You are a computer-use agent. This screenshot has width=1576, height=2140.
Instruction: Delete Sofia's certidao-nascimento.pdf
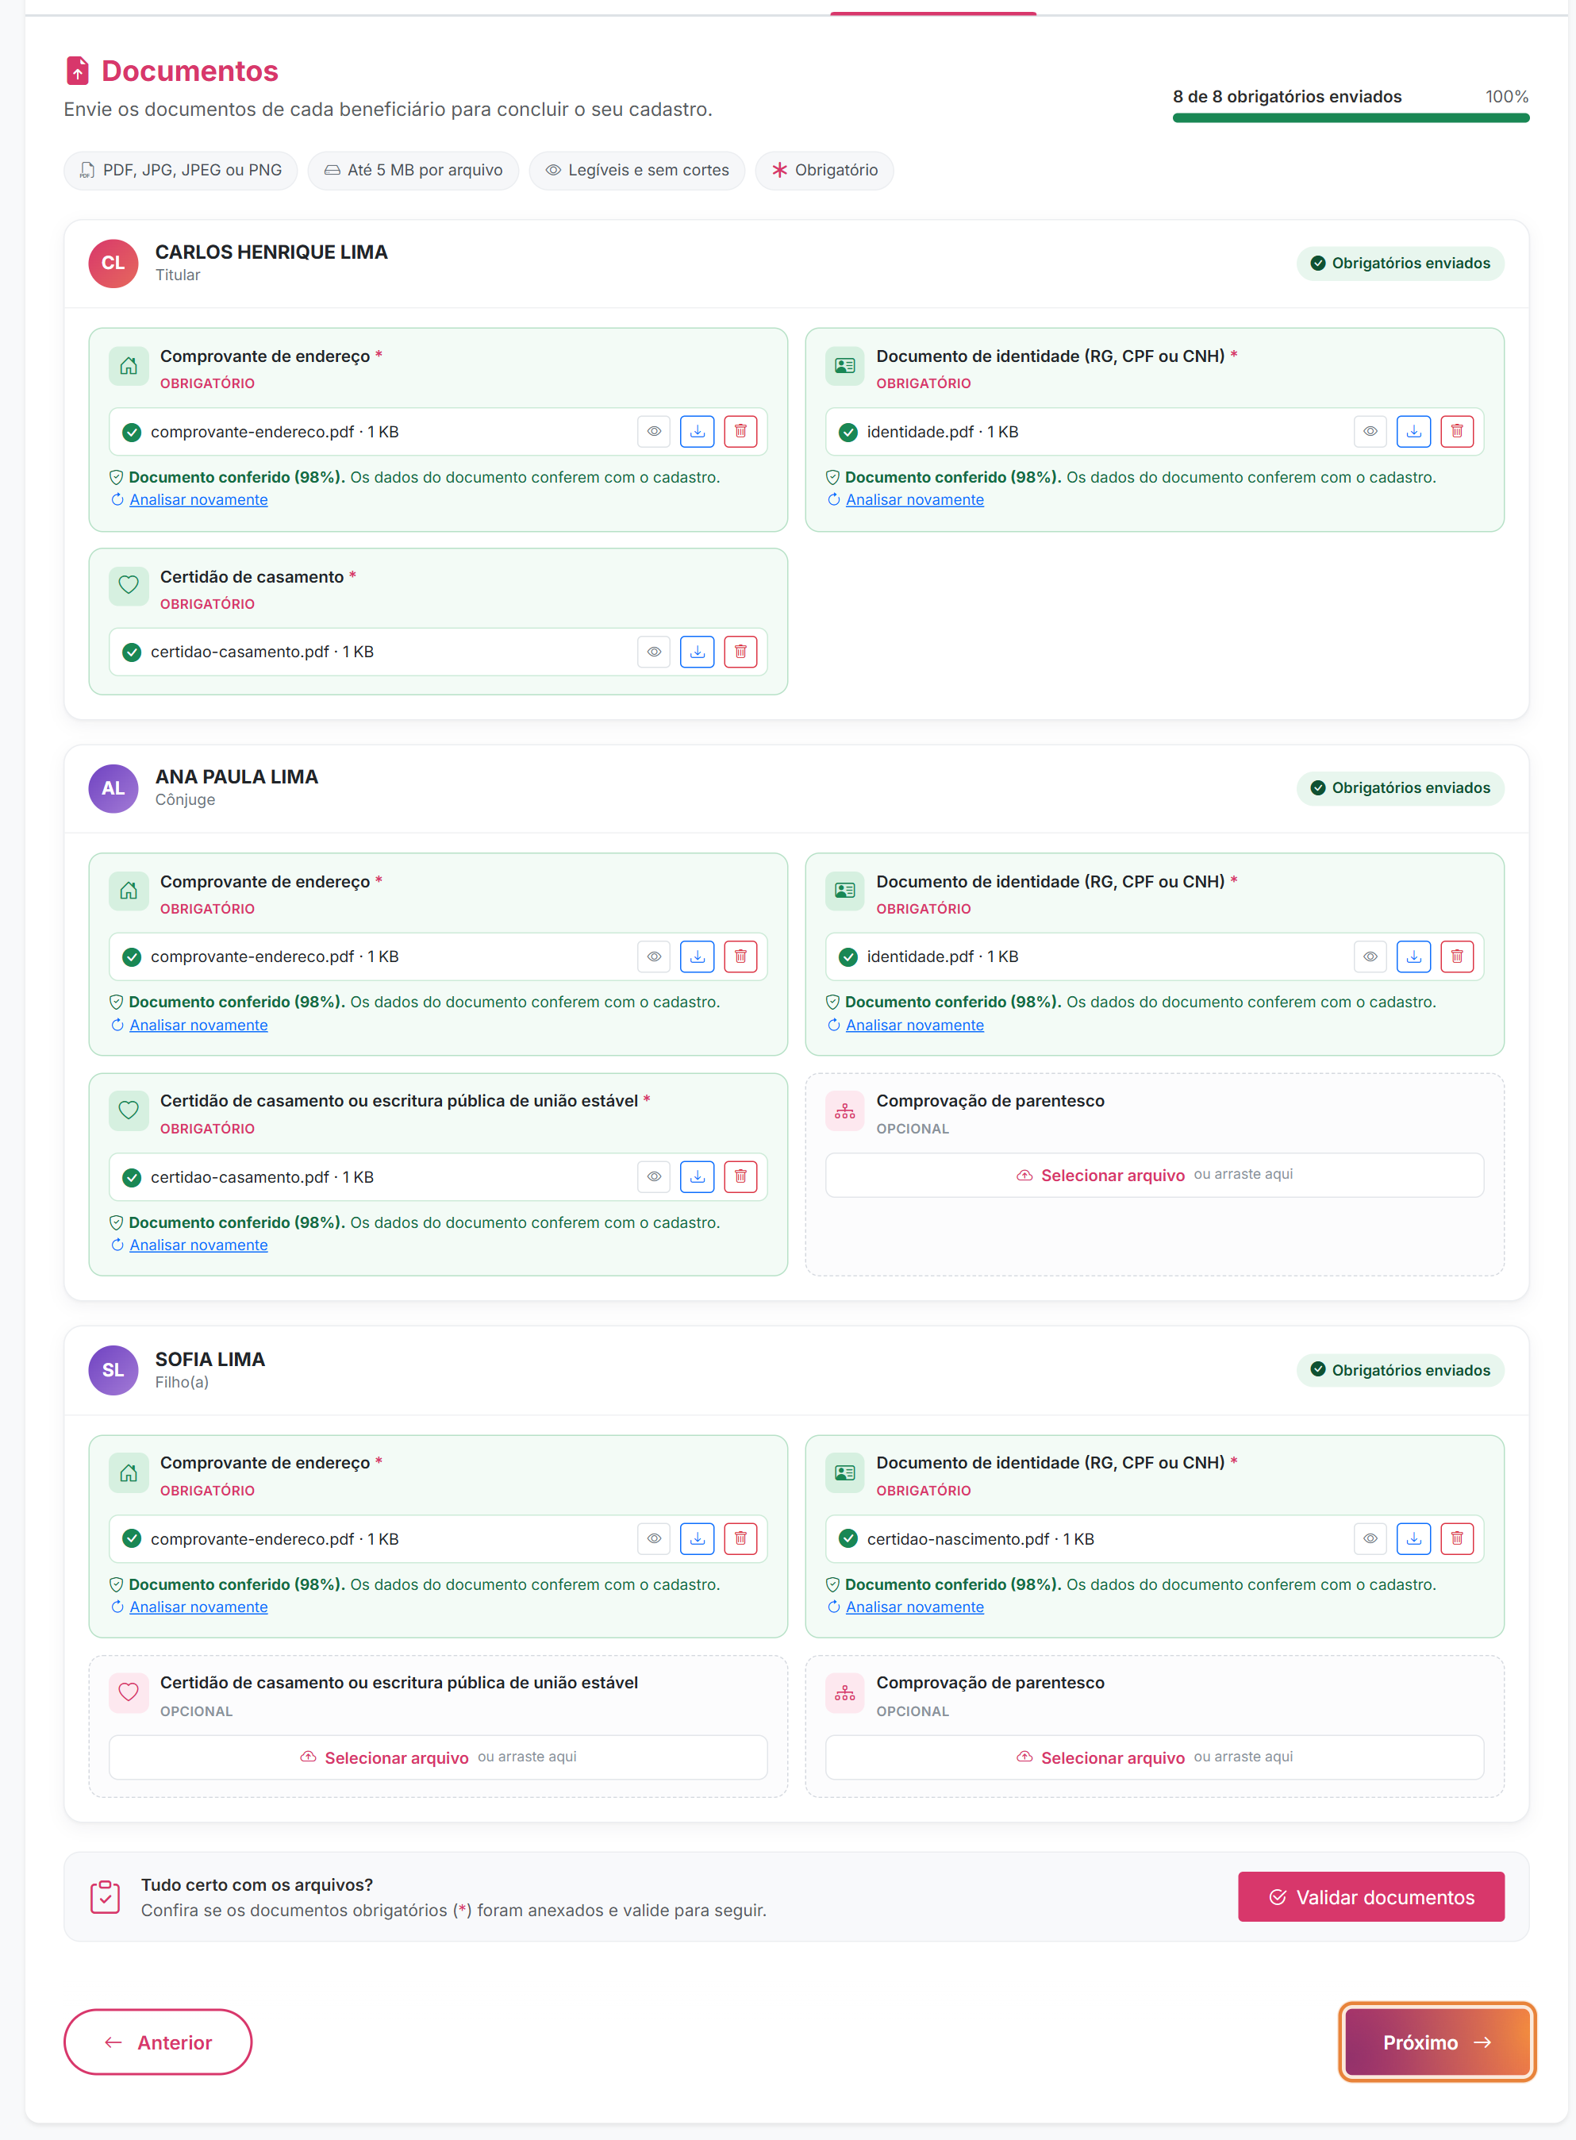1457,1538
